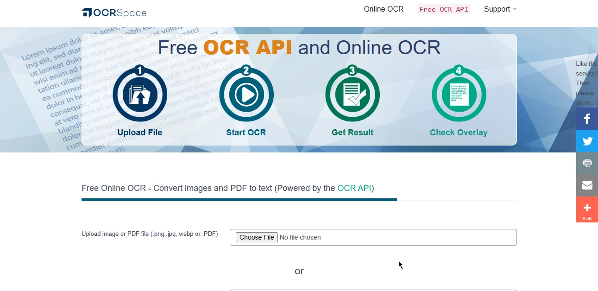Click the Upload File step 1 icon
The width and height of the screenshot is (598, 291).
point(140,95)
